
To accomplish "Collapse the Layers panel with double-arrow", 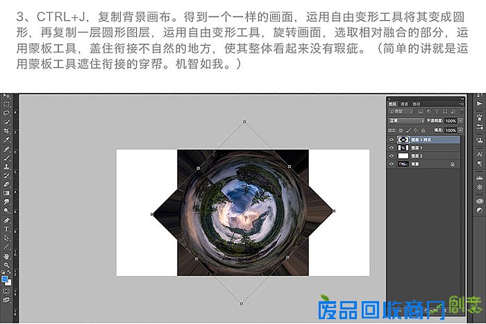I will (462, 99).
